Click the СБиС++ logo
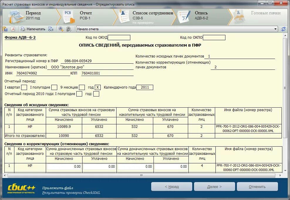290x200 pixels. pyautogui.click(x=21, y=189)
